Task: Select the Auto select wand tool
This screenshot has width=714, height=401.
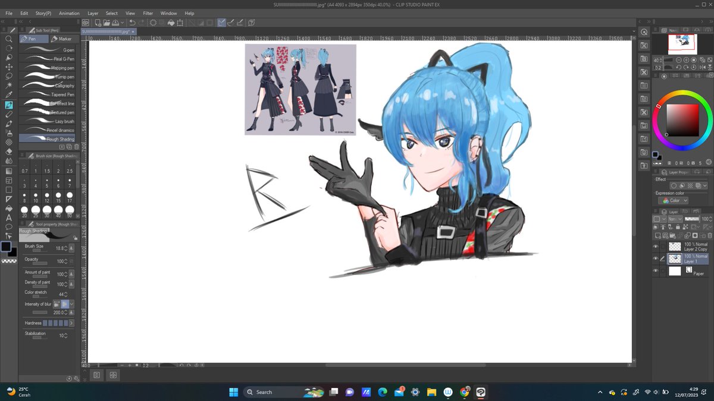Action: [9, 86]
